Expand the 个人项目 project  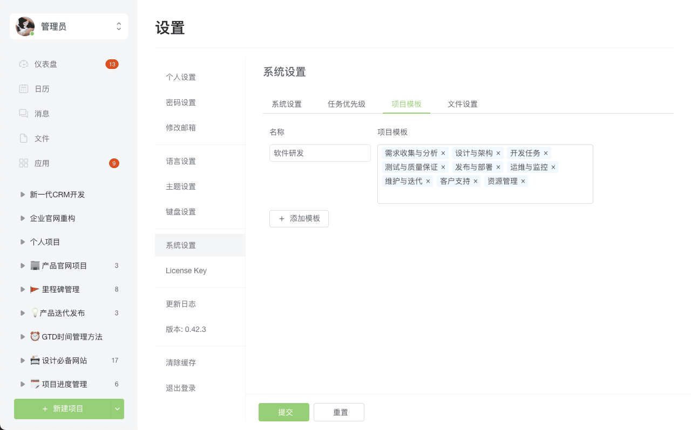click(22, 241)
